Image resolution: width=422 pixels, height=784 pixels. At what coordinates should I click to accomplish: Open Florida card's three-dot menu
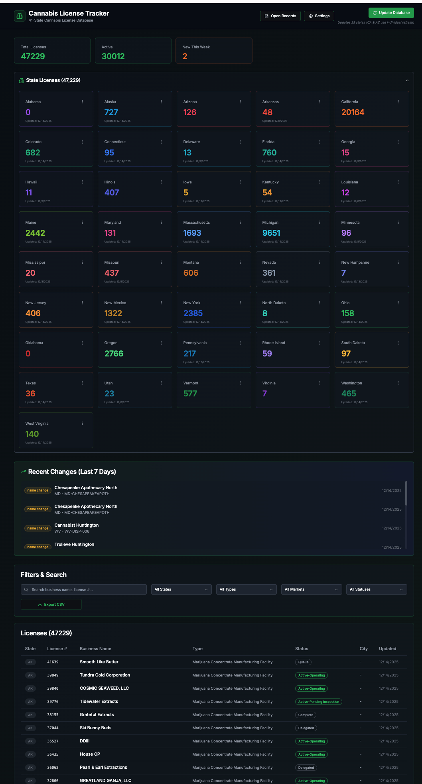[x=319, y=142]
